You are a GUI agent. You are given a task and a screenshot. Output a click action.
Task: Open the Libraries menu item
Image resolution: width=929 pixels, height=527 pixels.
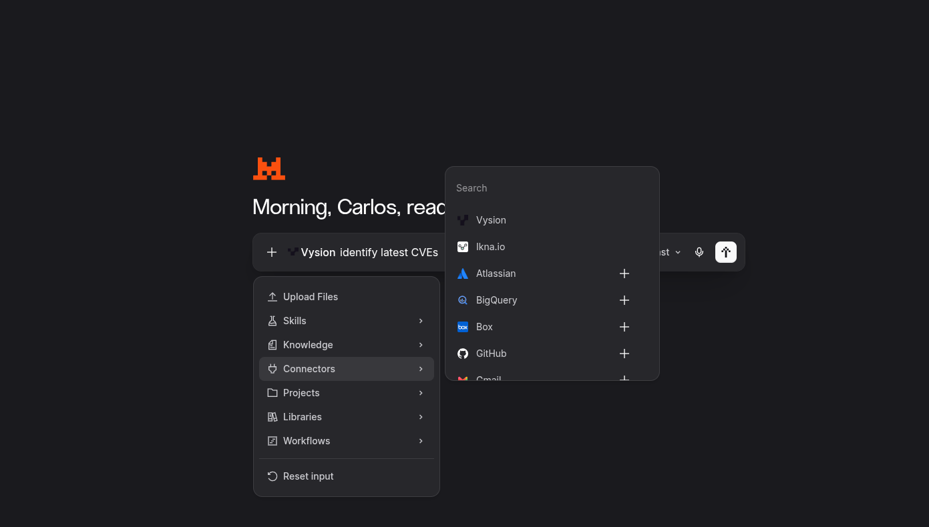(x=347, y=417)
